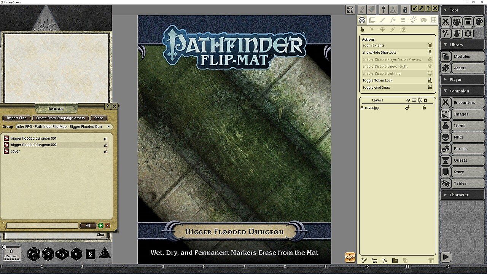This screenshot has width=487, height=274.
Task: Click the add fx layer icon
Action: click(385, 260)
